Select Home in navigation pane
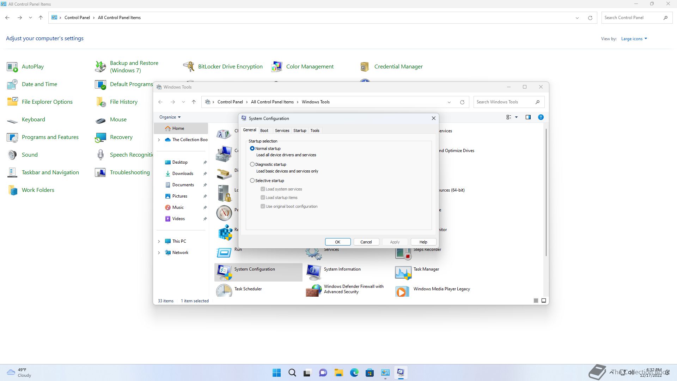This screenshot has width=677, height=381. point(181,128)
